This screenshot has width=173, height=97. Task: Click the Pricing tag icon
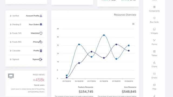tap(41, 42)
